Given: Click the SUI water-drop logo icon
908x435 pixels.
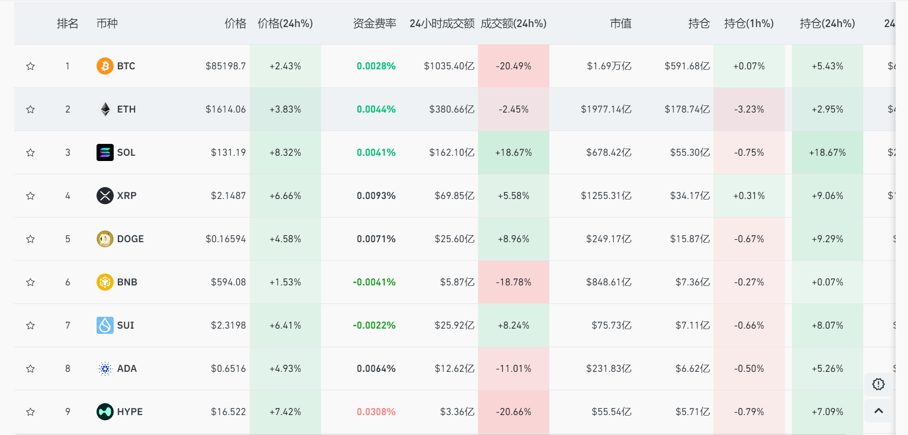Looking at the screenshot, I should (x=105, y=325).
